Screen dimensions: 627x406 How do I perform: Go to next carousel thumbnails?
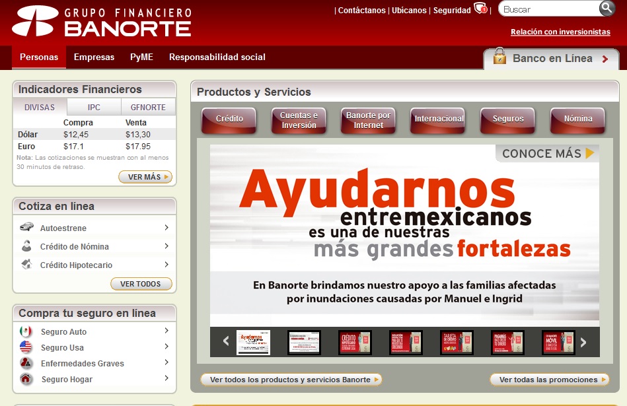(583, 342)
